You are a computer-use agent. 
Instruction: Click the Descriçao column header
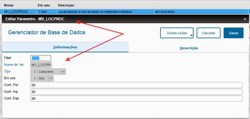pos(66,5)
